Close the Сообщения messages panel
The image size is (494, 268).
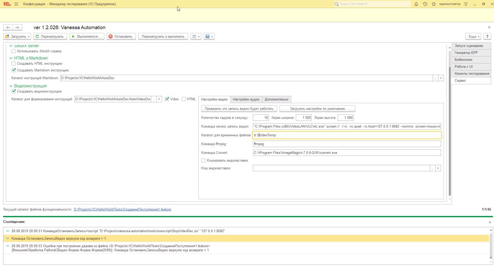(x=490, y=222)
